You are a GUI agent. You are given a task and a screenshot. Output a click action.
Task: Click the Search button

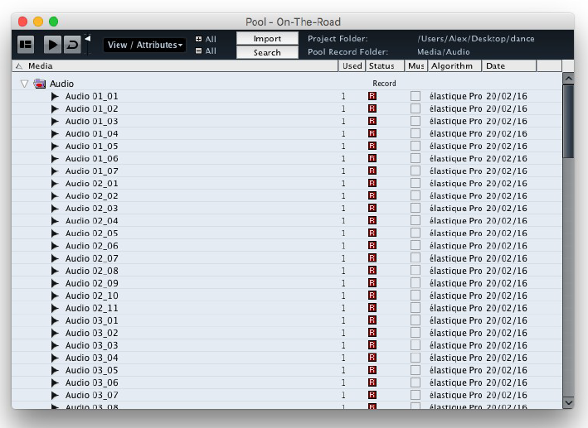[267, 52]
